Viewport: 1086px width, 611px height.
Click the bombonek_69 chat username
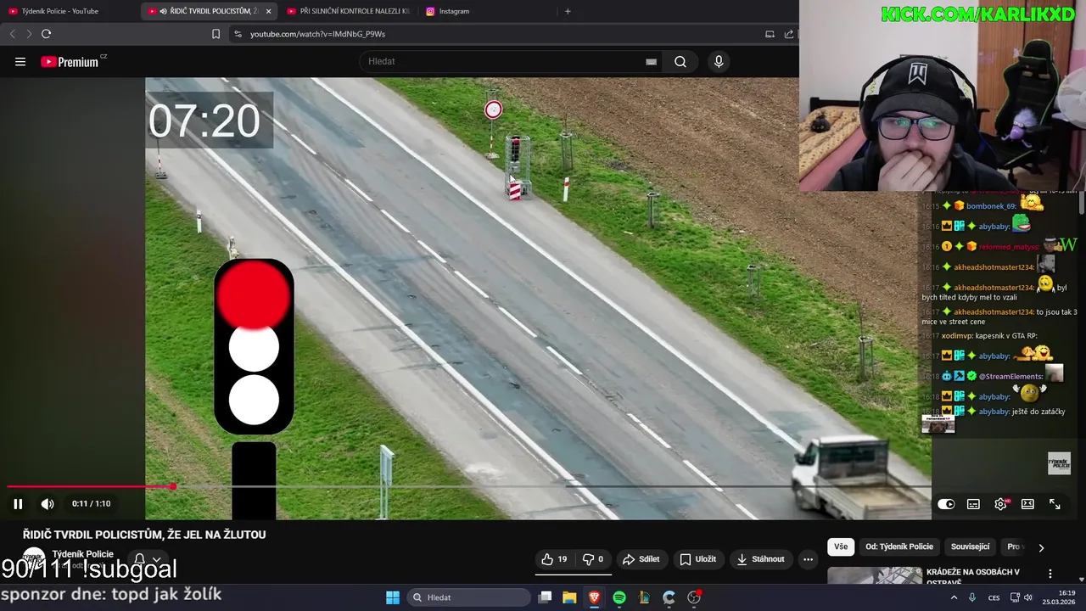pos(991,206)
